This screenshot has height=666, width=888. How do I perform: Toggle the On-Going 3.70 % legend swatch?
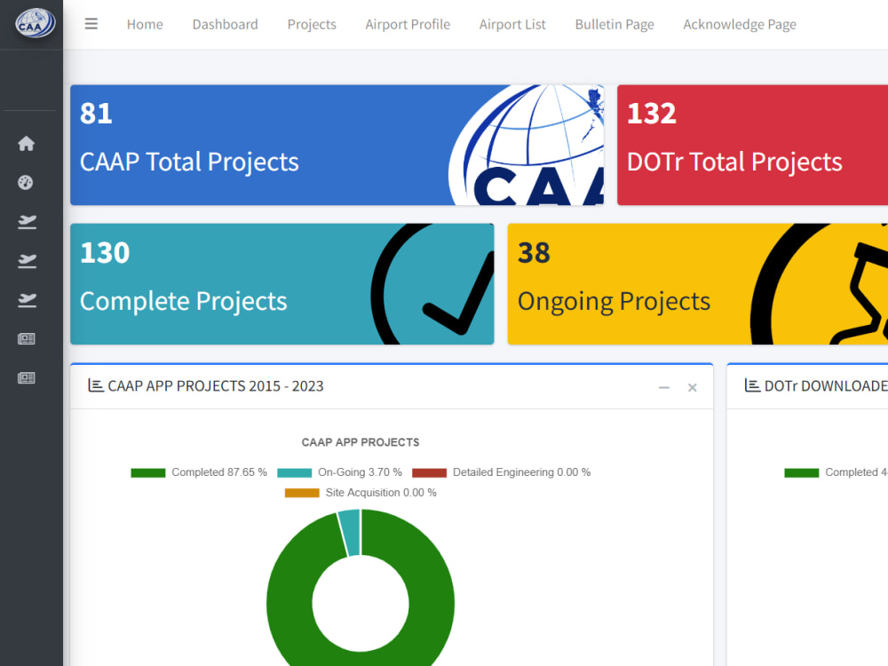pos(295,473)
